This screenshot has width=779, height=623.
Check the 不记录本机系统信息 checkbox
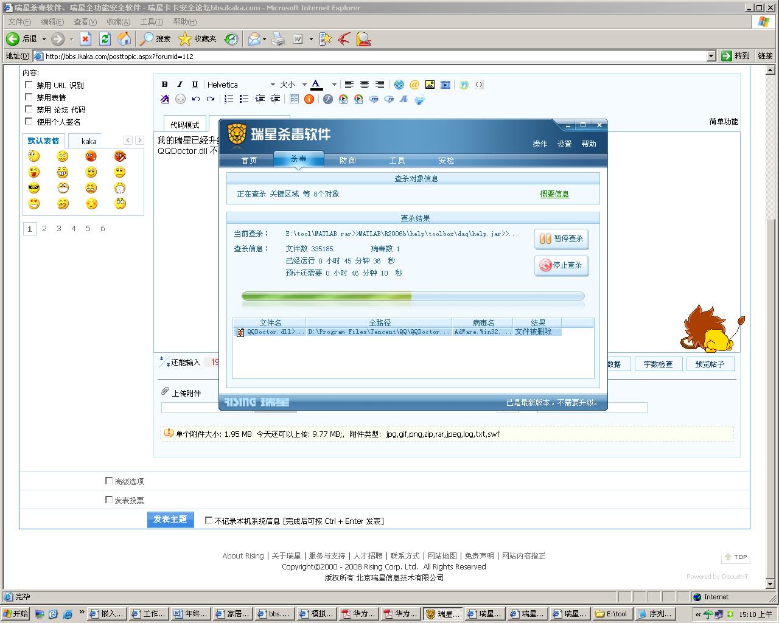point(209,520)
